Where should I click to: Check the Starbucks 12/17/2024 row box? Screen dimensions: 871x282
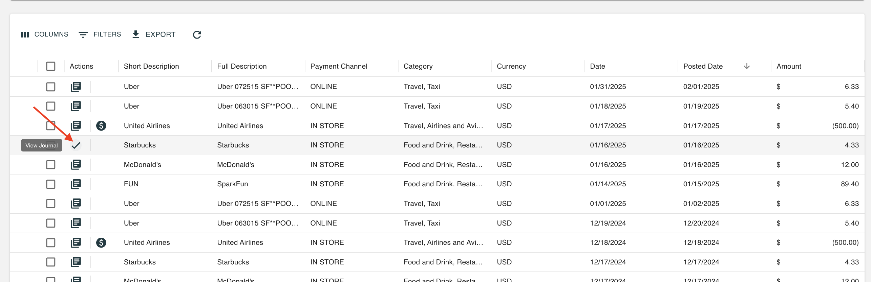(x=51, y=262)
